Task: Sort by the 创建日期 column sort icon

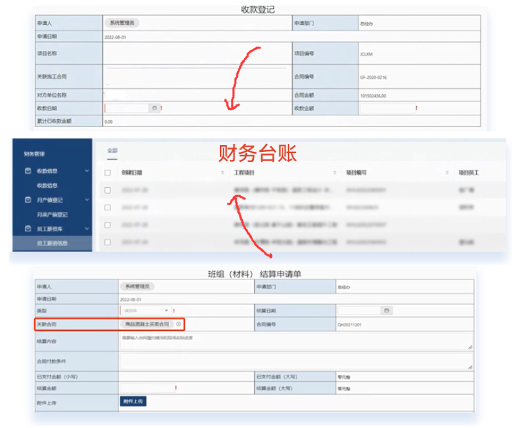Action: 223,173
